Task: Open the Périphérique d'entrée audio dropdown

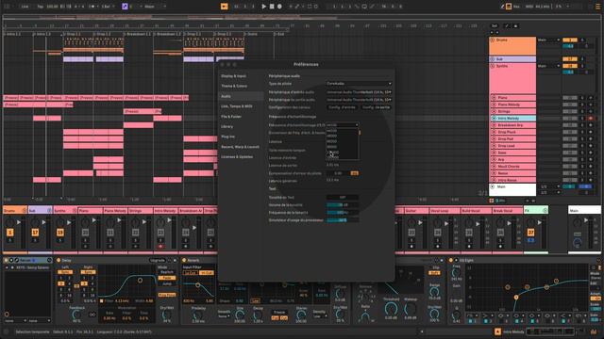Action: coord(359,92)
